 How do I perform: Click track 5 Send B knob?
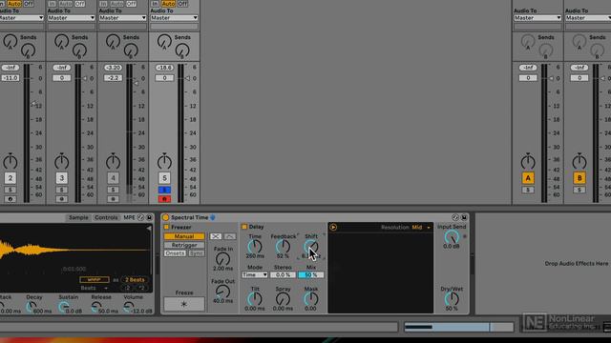click(x=182, y=50)
